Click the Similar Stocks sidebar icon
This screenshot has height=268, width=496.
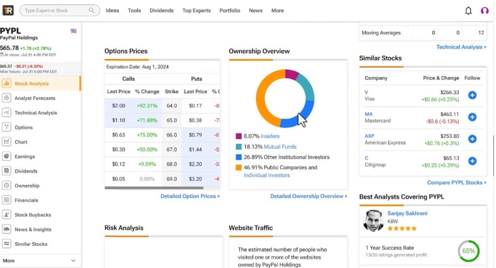[x=6, y=244]
